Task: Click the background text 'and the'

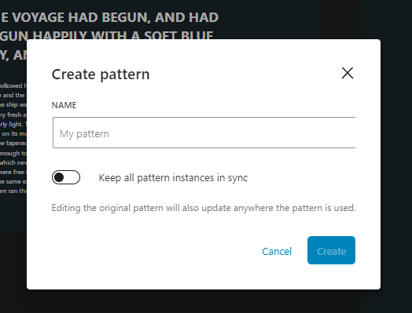Action: 13,95
